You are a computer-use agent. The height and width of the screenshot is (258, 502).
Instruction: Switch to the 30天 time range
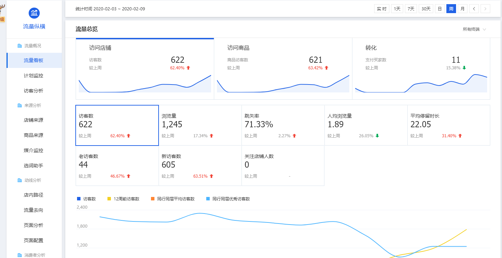(426, 9)
